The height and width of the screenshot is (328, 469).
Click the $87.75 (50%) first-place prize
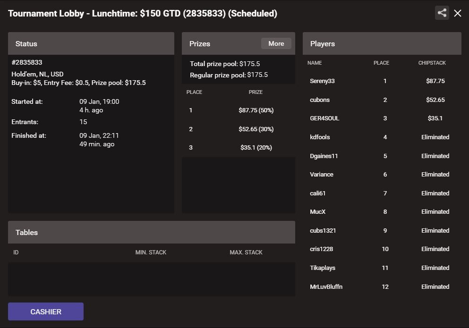256,110
